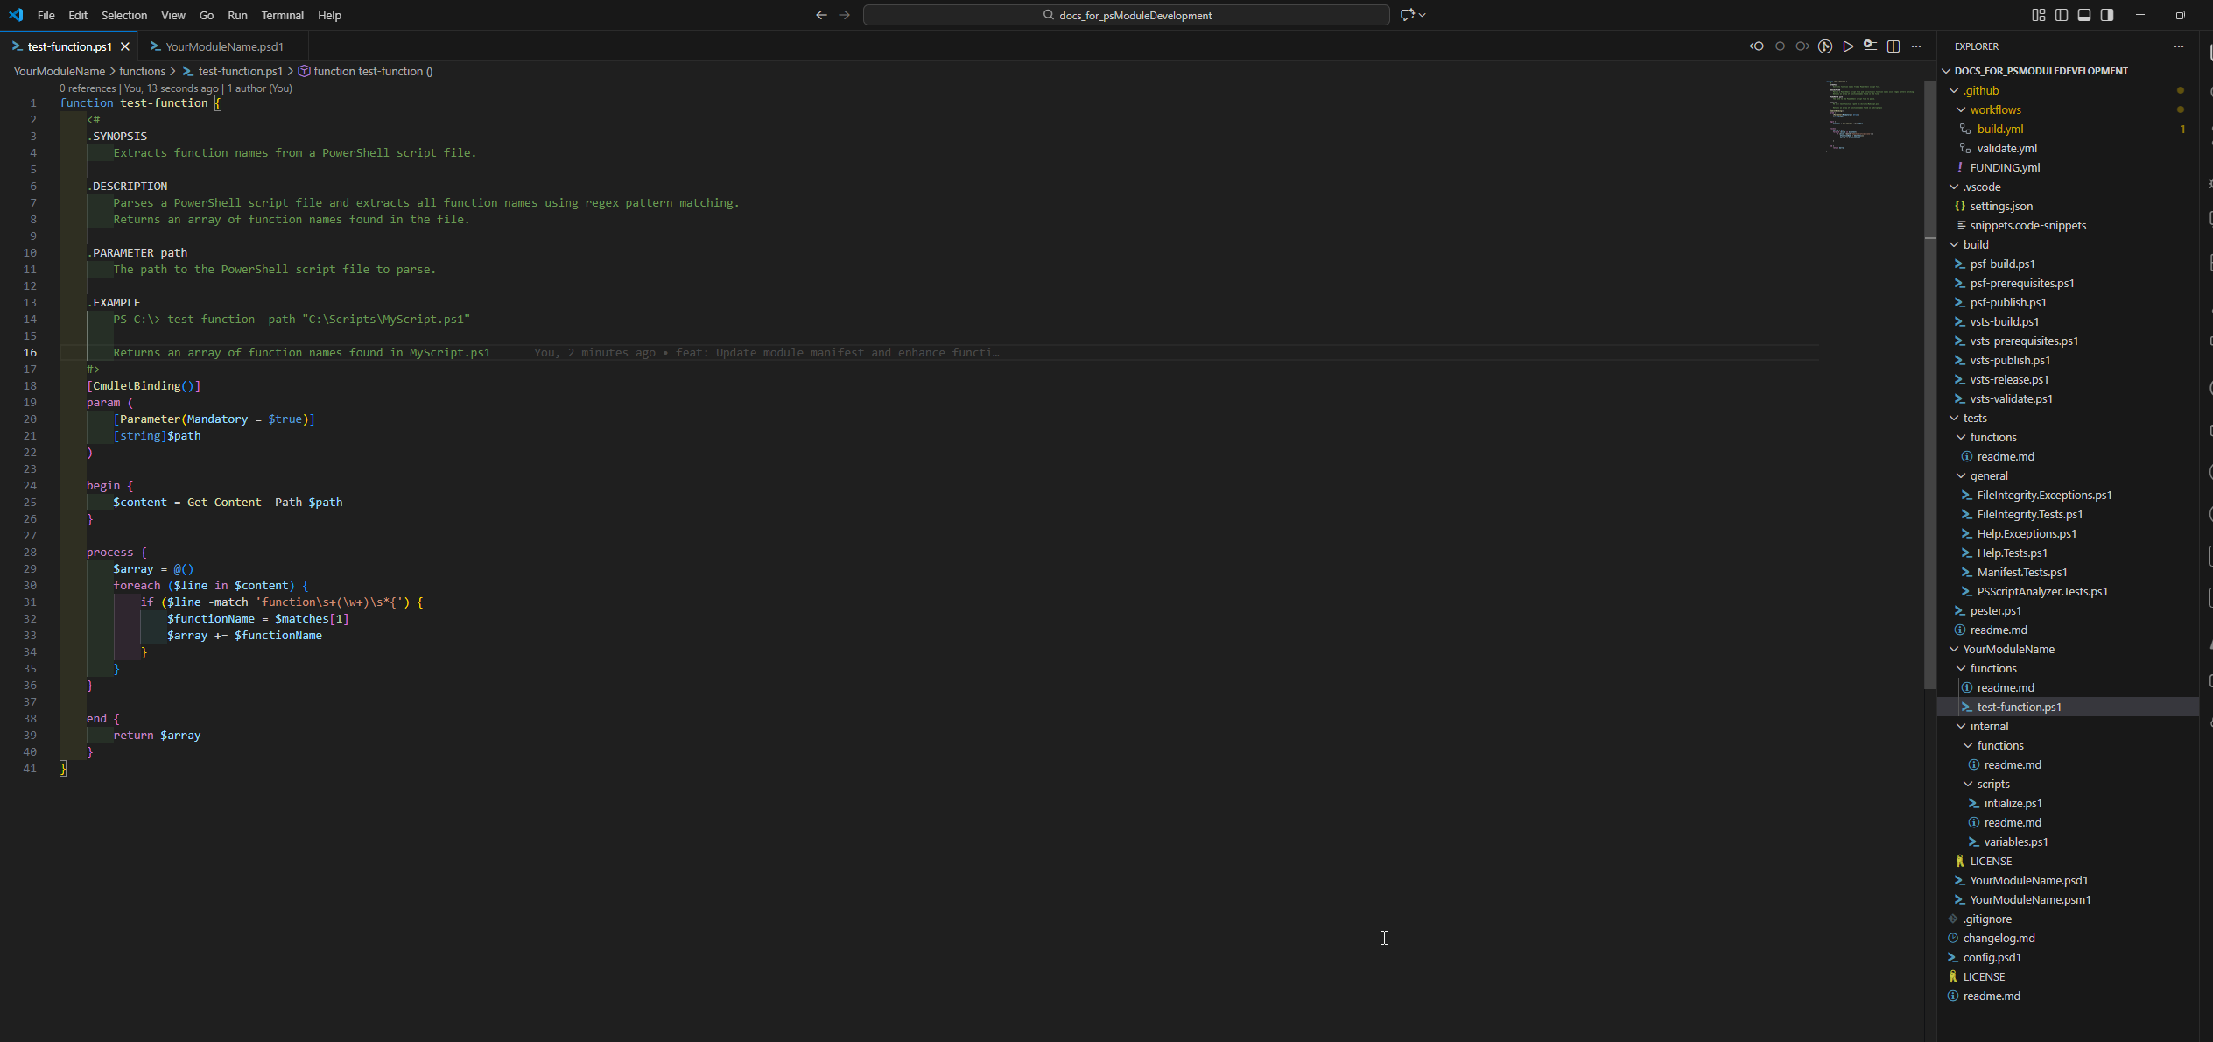Open the Terminal menu
Image resolution: width=2213 pixels, height=1042 pixels.
pyautogui.click(x=282, y=15)
